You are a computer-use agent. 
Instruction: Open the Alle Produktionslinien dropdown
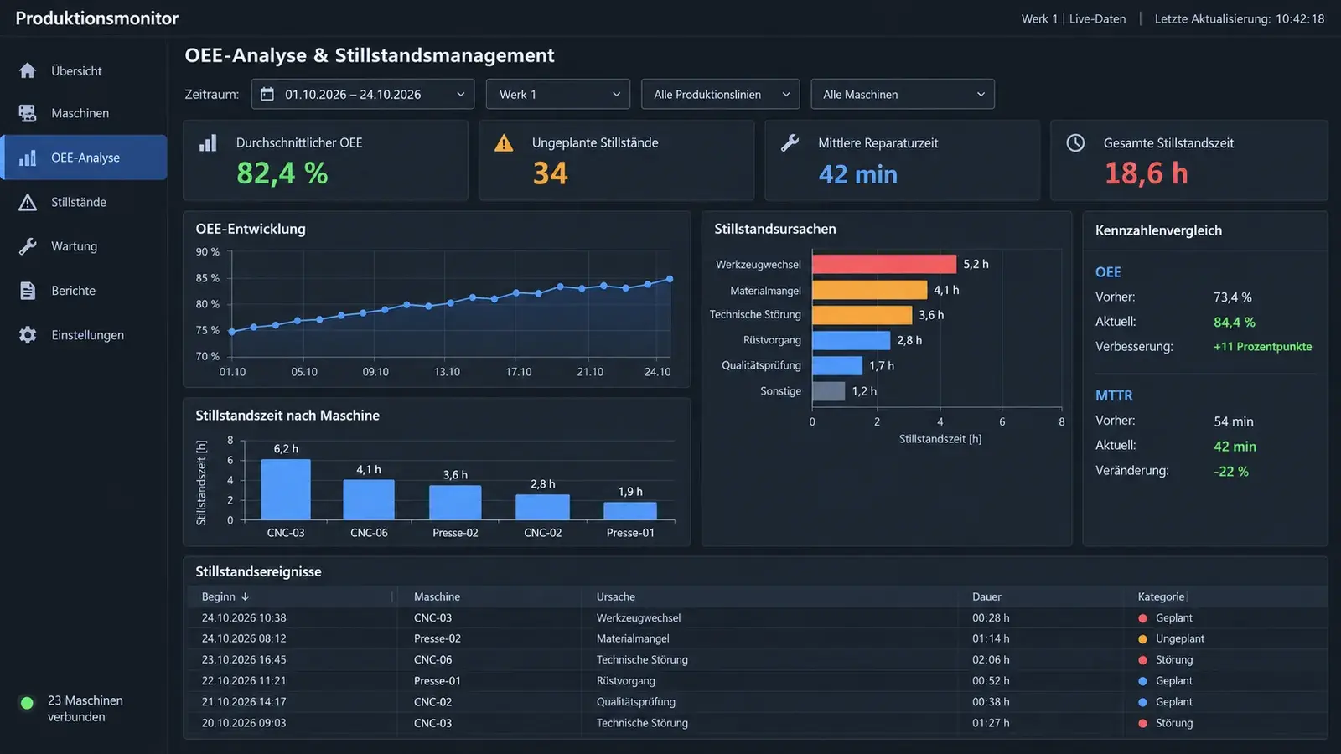(720, 94)
